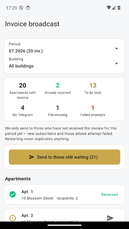Tap the battery icon in status bar
Viewport: 129px width, 229px height.
119,8
